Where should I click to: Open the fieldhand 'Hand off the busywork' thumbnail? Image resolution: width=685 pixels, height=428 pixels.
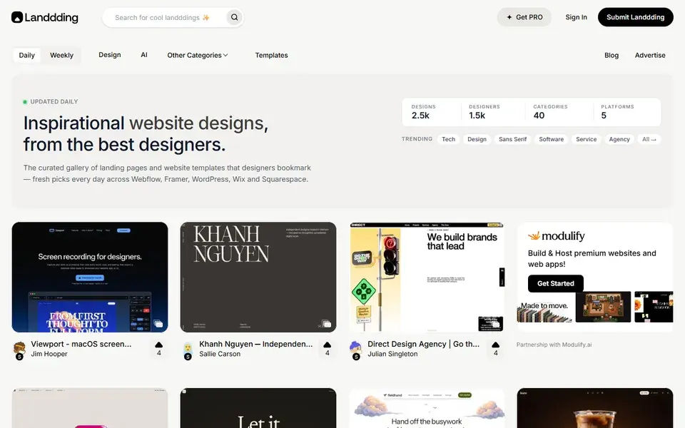427,408
